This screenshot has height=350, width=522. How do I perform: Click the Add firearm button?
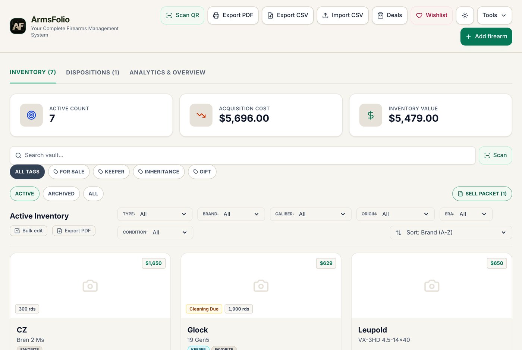click(x=486, y=36)
